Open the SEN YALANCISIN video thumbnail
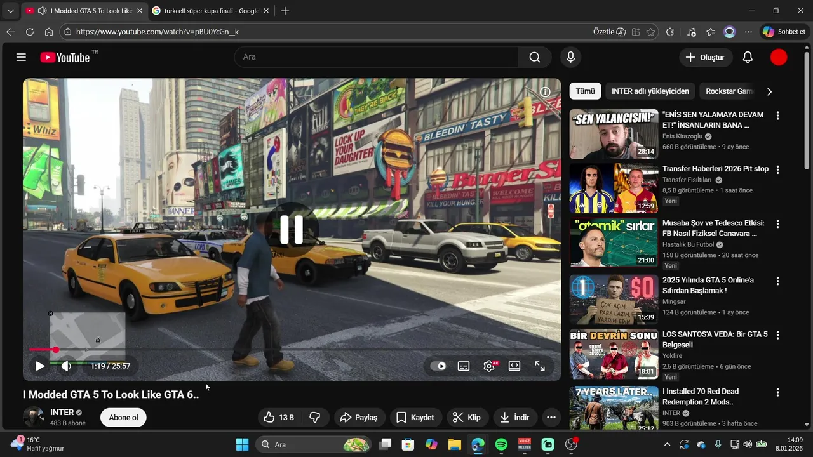The height and width of the screenshot is (457, 813). [x=614, y=134]
